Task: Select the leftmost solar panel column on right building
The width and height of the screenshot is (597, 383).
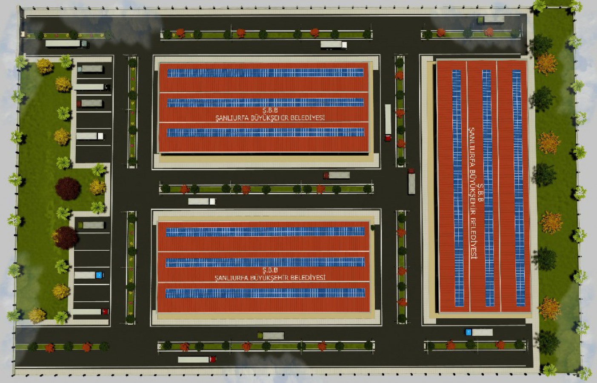Action: (x=457, y=188)
